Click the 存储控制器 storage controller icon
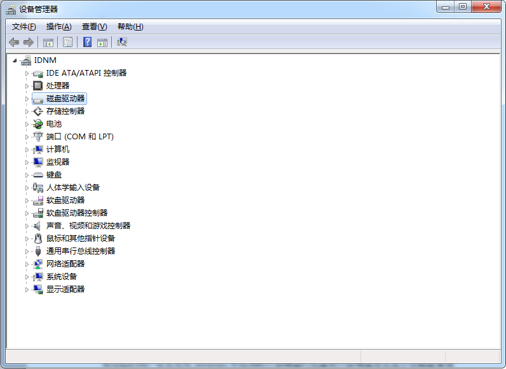The height and width of the screenshot is (369, 506). [38, 111]
